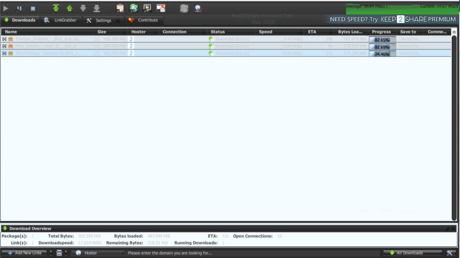Toggle the silent mode monitor icon

click(147, 8)
